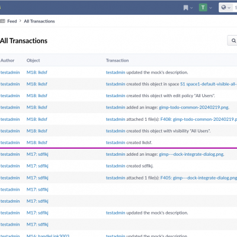The height and width of the screenshot is (237, 237).
Task: Open the bookmark favorites icon menu
Action: 185,8
